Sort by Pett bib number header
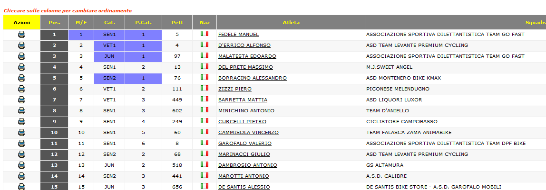 coord(177,23)
